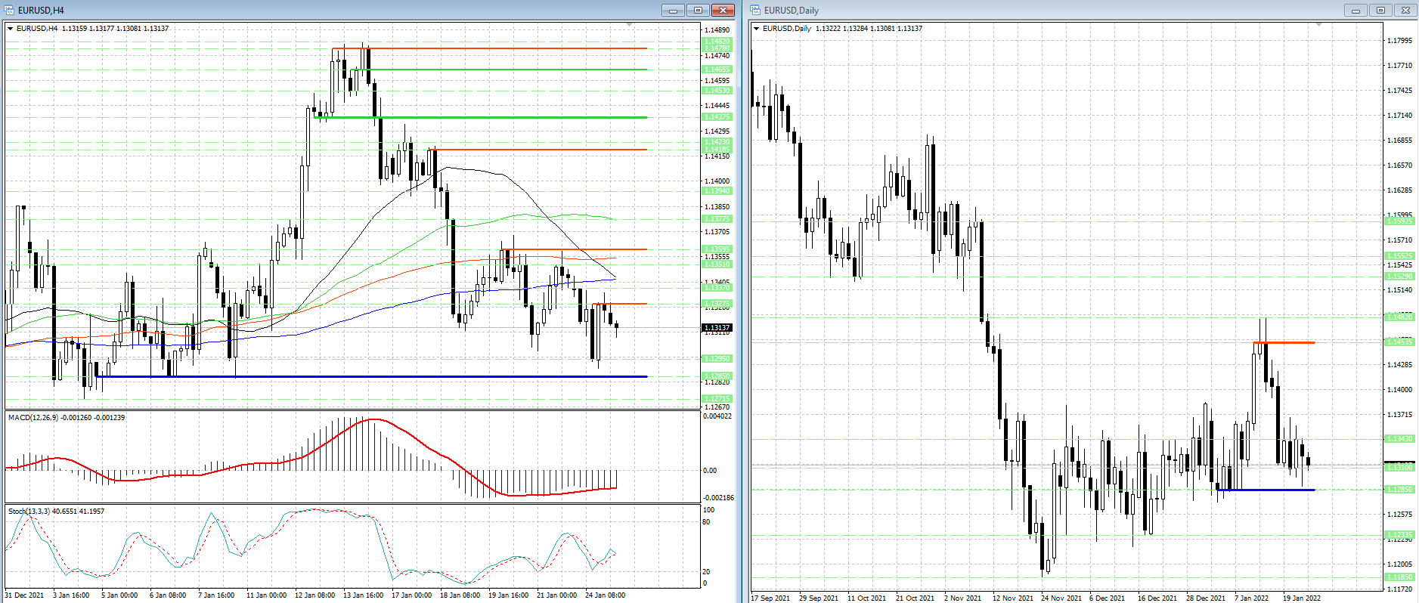
Task: Select the top orange resistance line in H4 chart
Action: (489, 48)
